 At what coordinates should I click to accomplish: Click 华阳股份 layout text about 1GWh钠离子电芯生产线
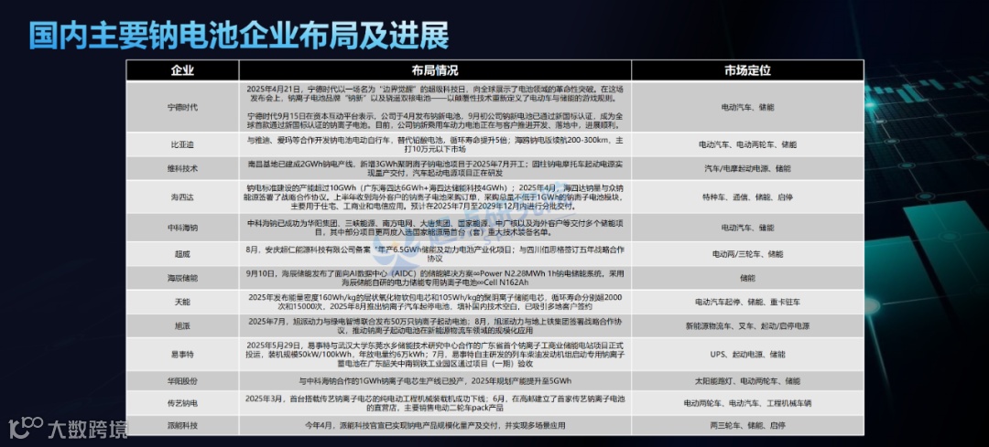pyautogui.click(x=435, y=381)
